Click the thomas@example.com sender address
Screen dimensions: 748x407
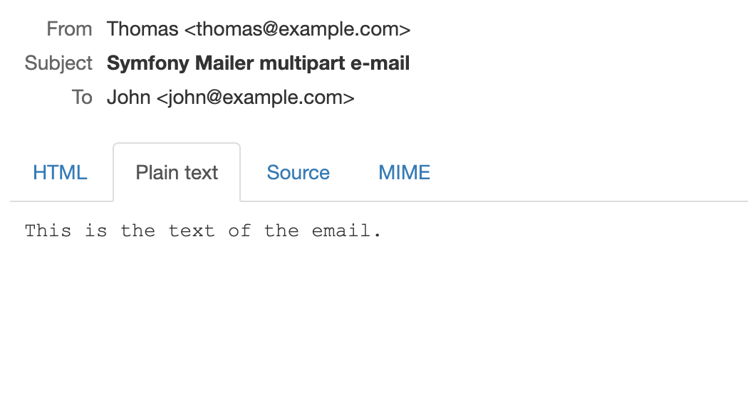click(297, 29)
